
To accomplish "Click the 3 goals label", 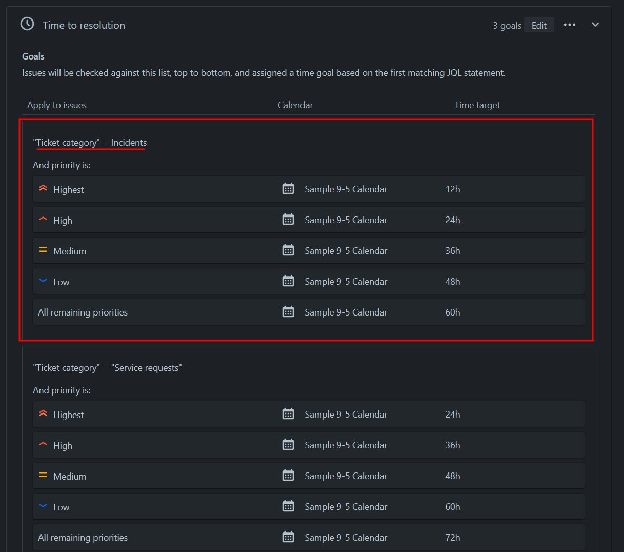I will pos(507,26).
